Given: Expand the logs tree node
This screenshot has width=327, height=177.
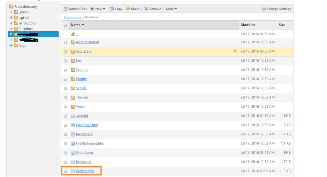Looking at the screenshot, I should tap(11, 45).
